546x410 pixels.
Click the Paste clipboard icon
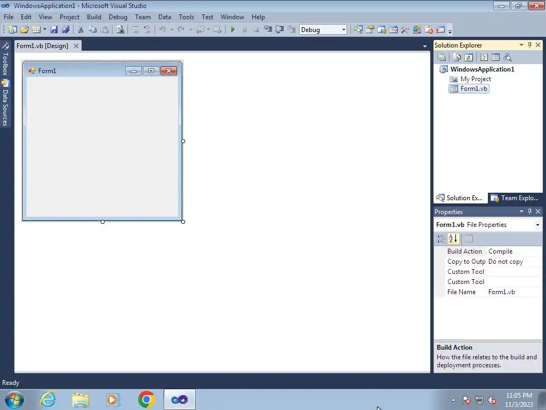click(x=104, y=30)
